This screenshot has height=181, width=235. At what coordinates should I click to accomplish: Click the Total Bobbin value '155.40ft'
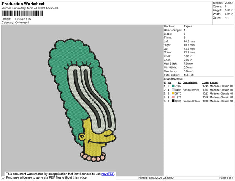click(x=189, y=75)
